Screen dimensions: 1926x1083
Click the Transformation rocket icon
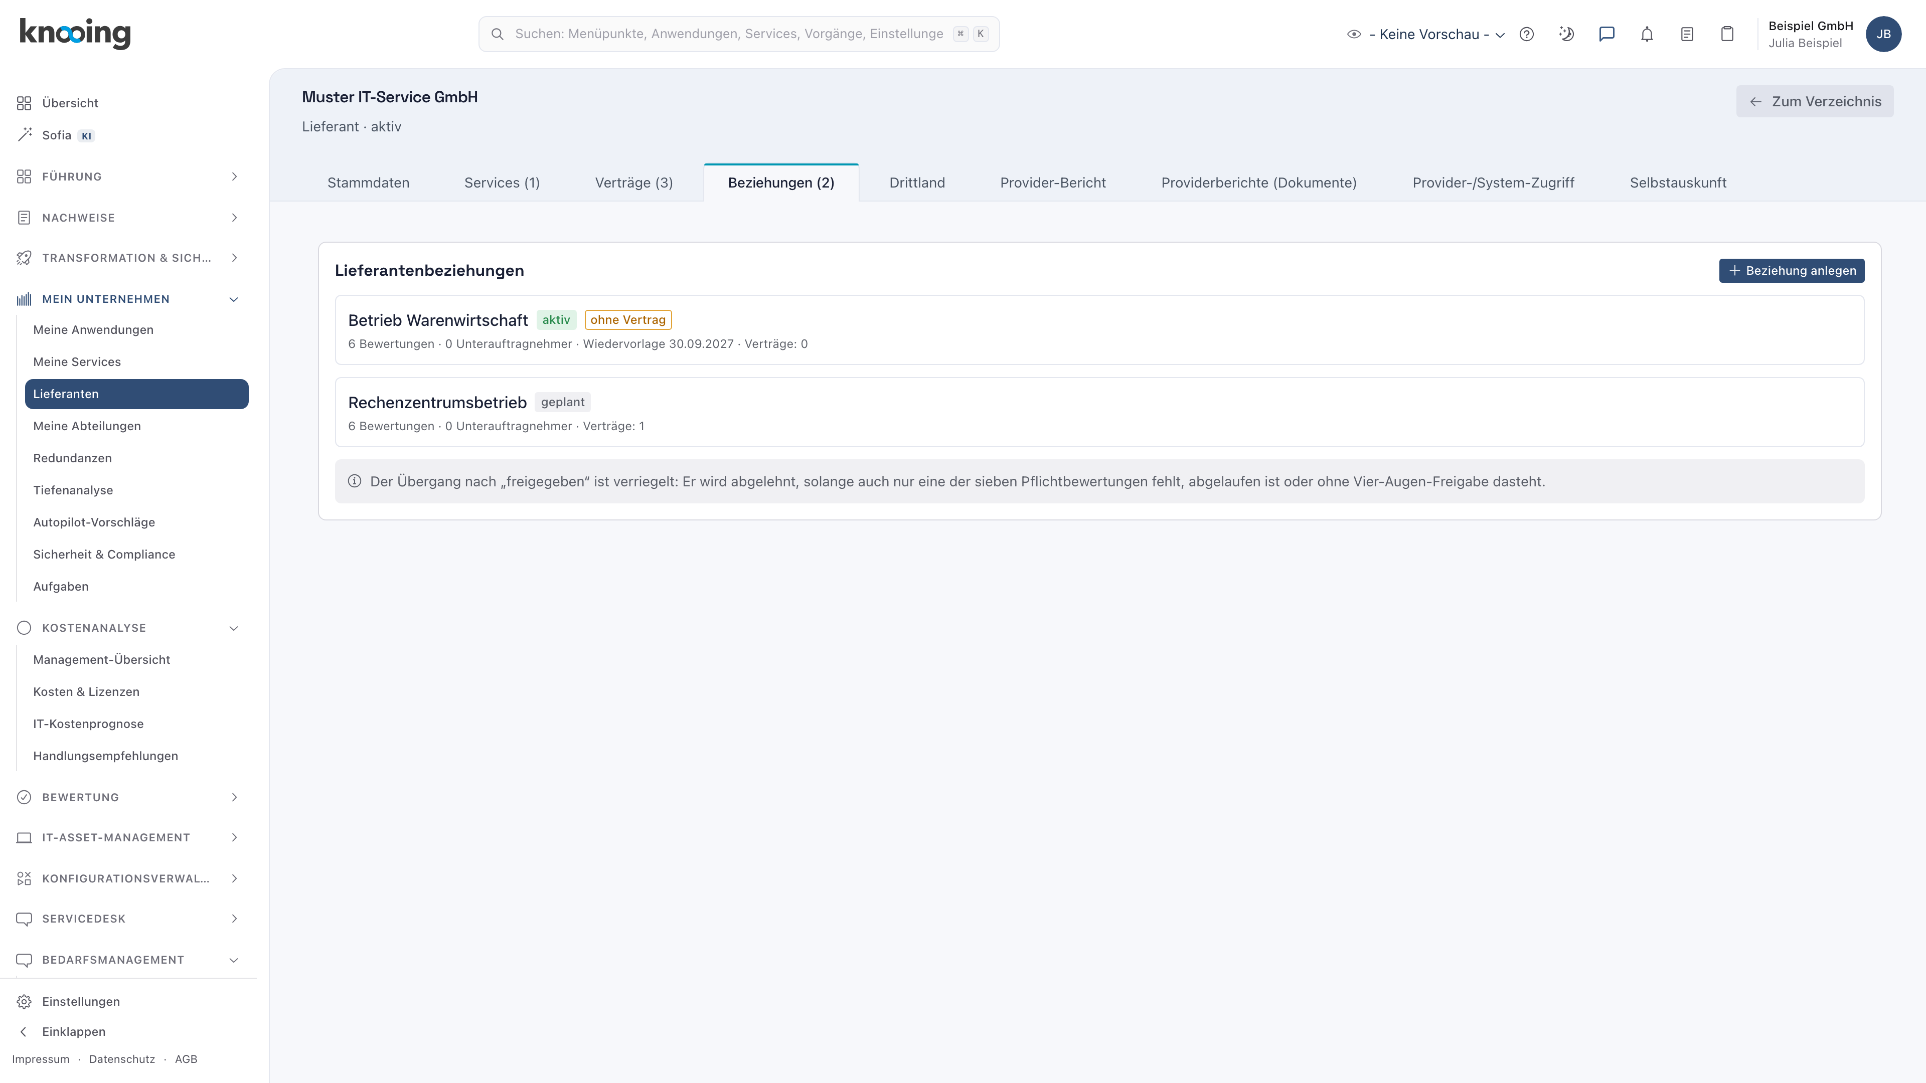[x=24, y=258]
